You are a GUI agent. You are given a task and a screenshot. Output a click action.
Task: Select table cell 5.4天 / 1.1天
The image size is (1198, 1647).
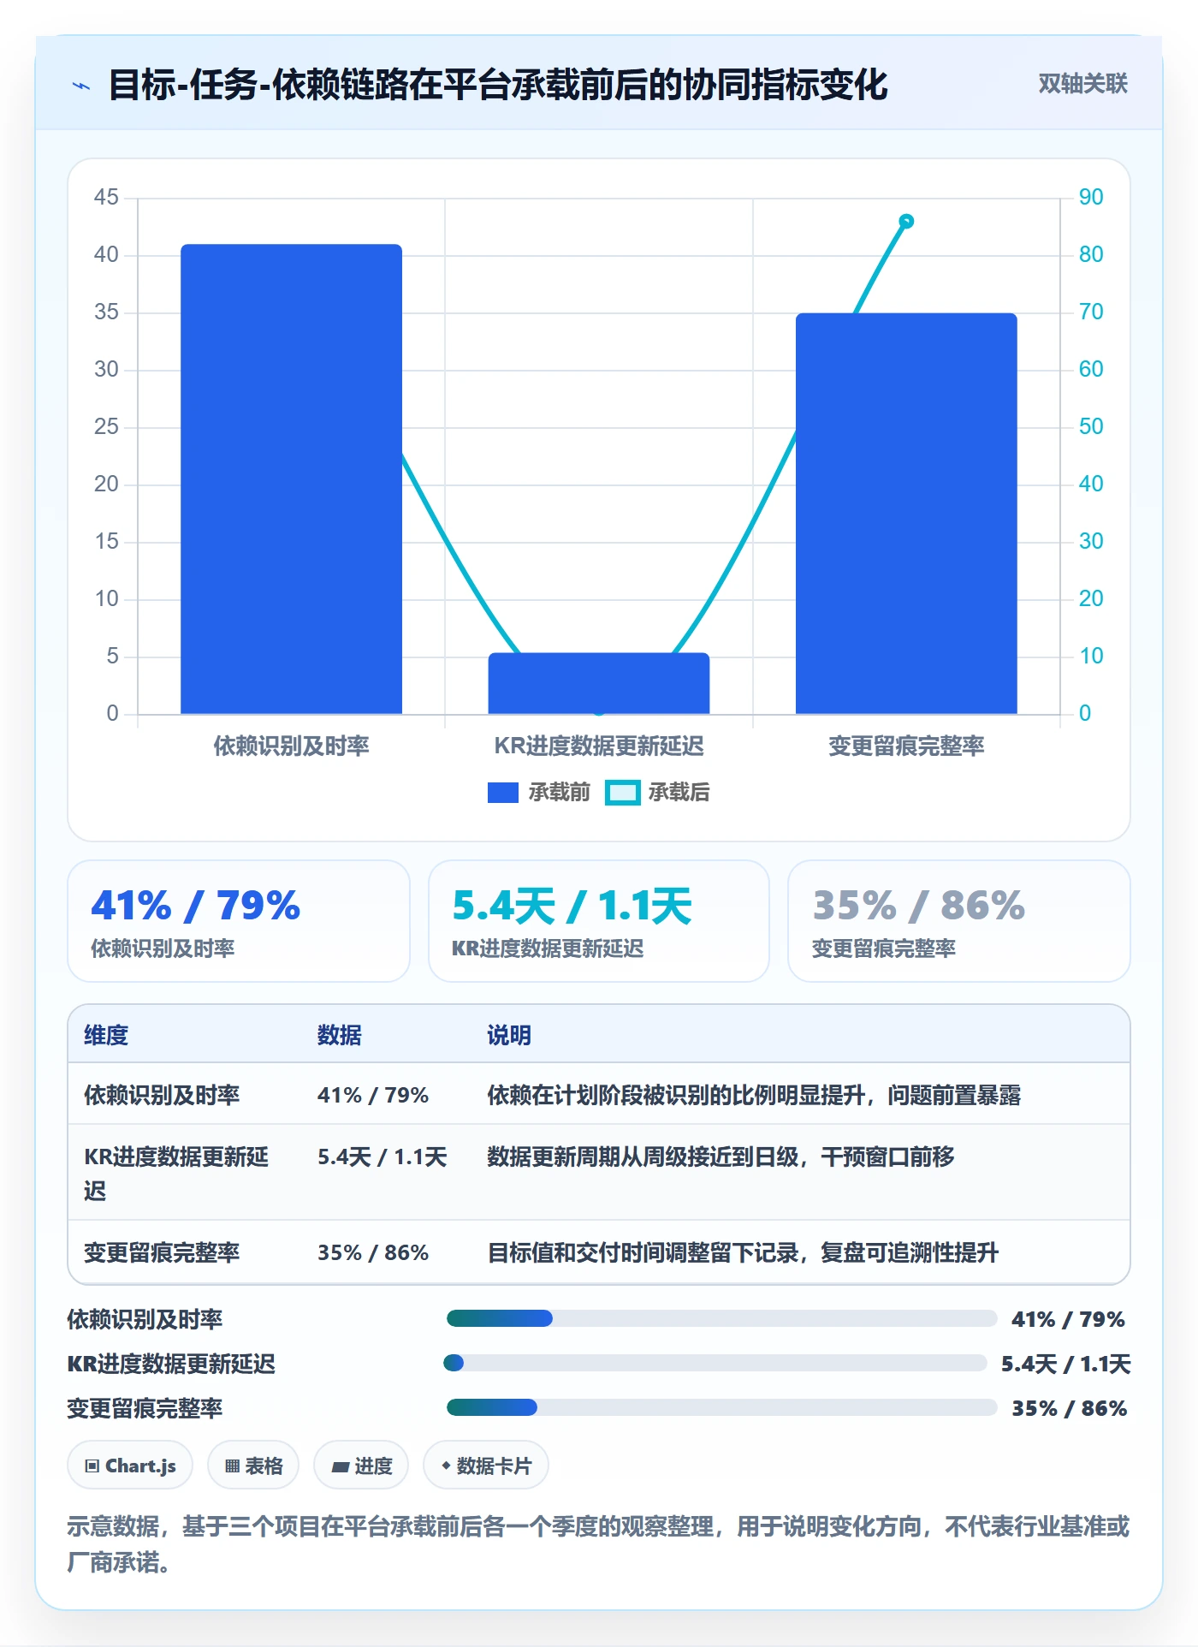pos(383,1156)
